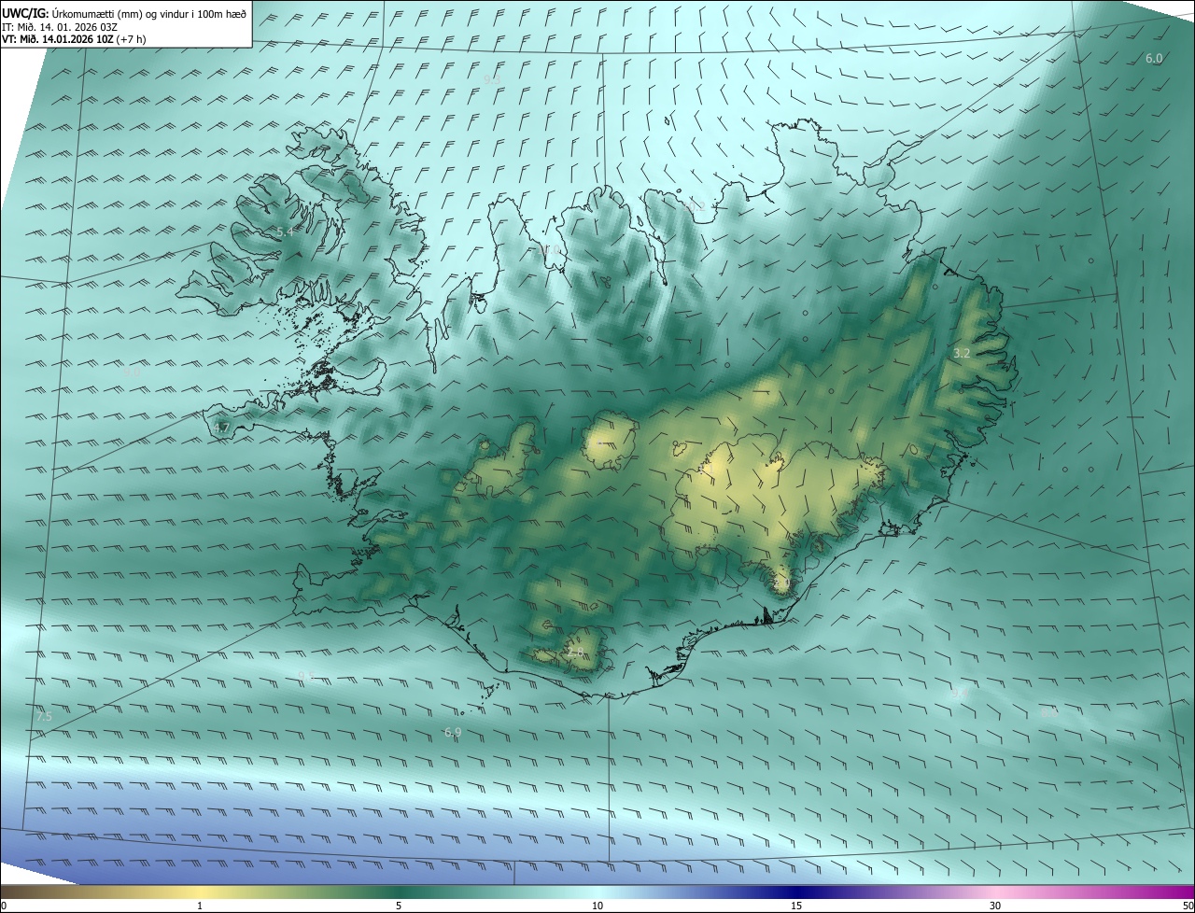The image size is (1195, 913).
Task: Click the colorbar tick label 10
Action: (597, 906)
